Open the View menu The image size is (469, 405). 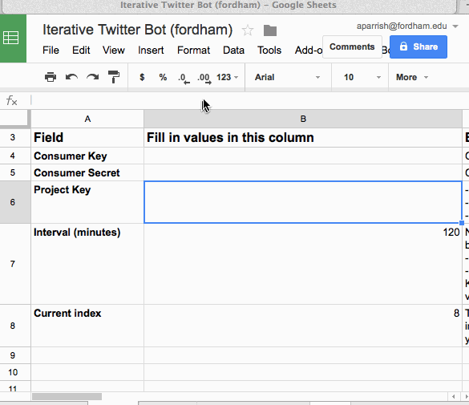(114, 50)
